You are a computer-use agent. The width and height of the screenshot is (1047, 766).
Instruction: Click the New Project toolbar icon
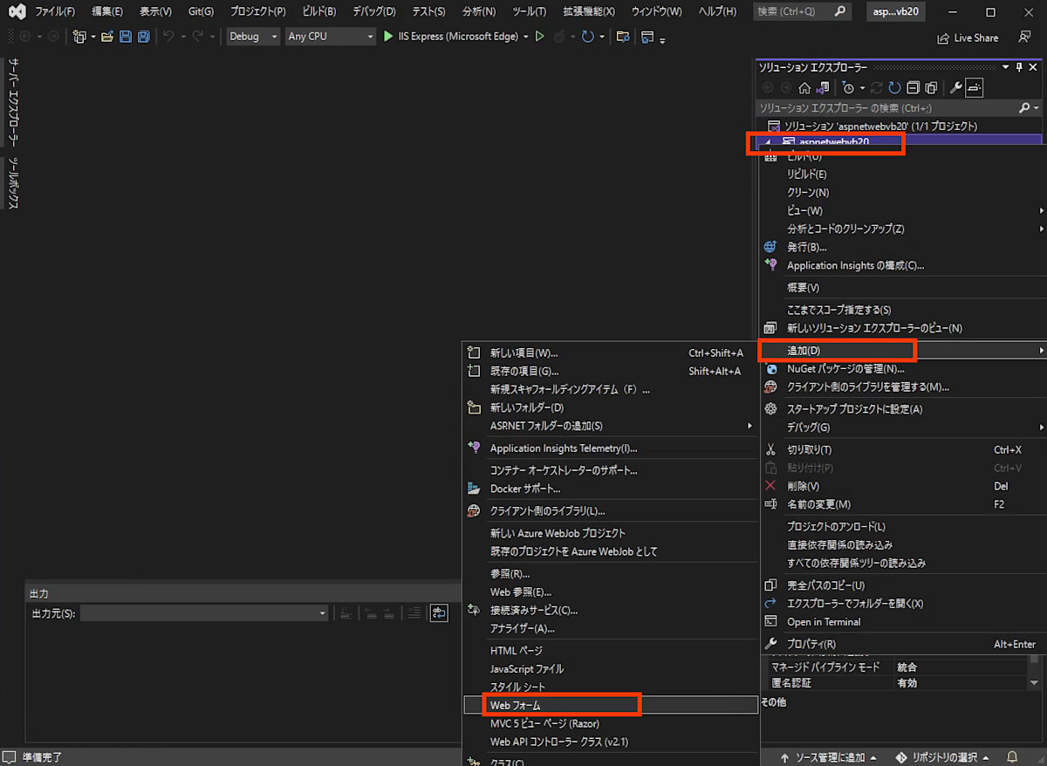pos(79,37)
